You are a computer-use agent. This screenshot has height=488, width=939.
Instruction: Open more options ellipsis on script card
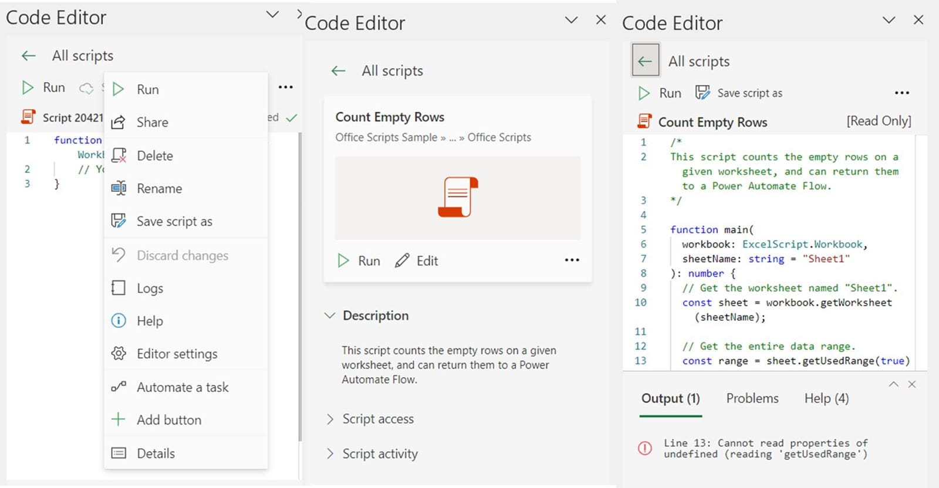[x=572, y=260]
